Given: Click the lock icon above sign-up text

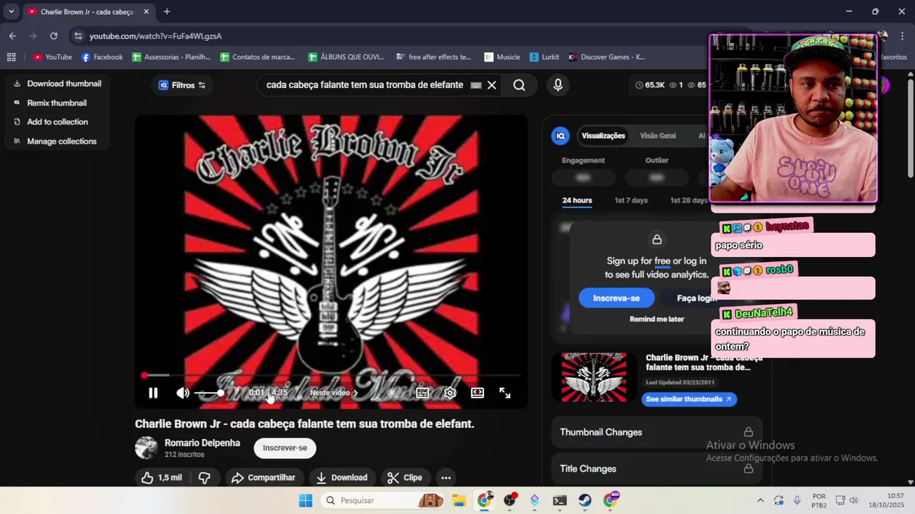Looking at the screenshot, I should point(657,240).
